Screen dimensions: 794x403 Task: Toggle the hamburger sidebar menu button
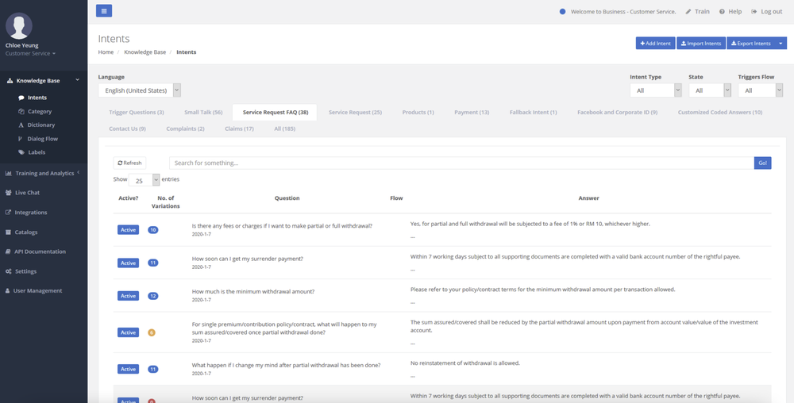click(x=104, y=10)
